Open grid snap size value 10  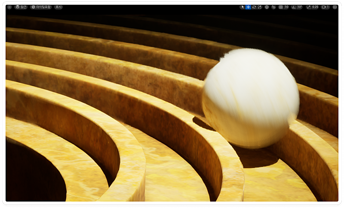click(x=286, y=7)
